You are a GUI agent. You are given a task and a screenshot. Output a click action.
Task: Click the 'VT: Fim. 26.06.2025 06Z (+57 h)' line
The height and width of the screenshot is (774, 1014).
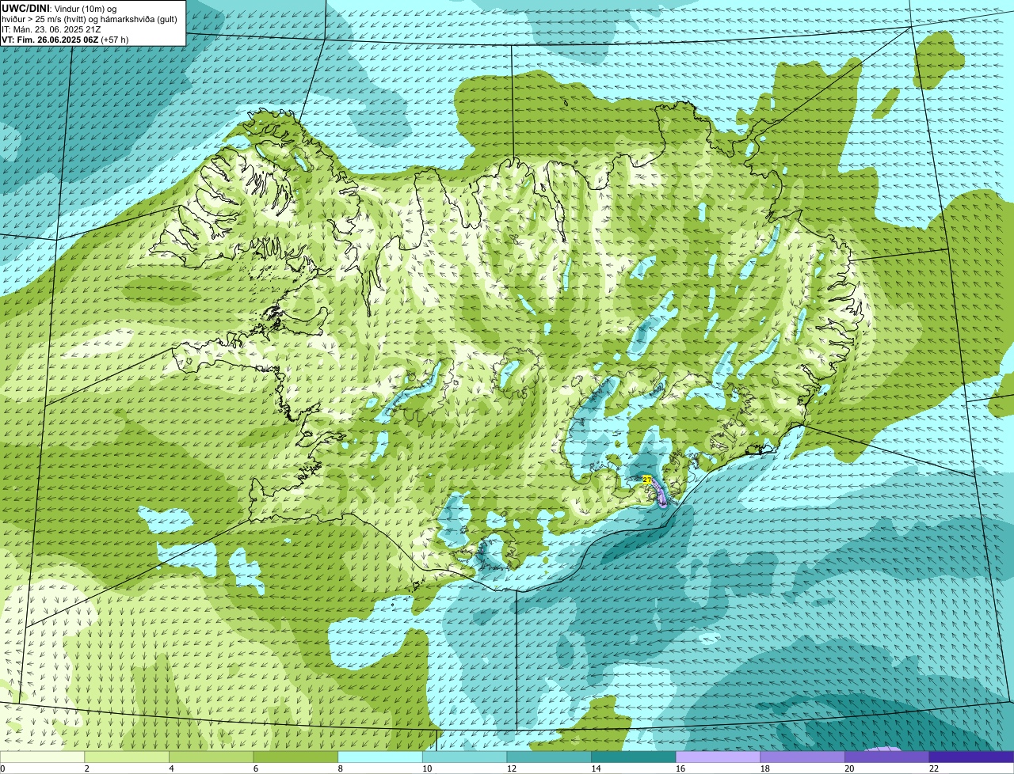click(x=65, y=39)
